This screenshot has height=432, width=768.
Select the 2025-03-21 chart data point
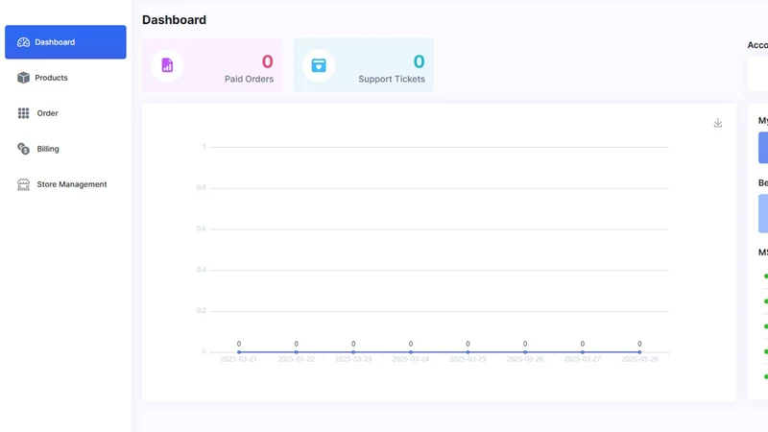(239, 351)
